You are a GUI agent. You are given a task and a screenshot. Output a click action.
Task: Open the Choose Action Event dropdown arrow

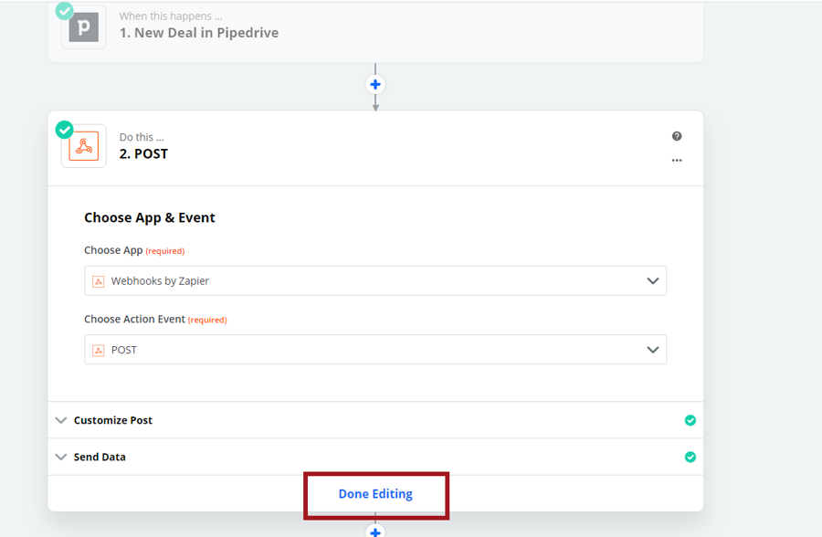click(x=652, y=350)
